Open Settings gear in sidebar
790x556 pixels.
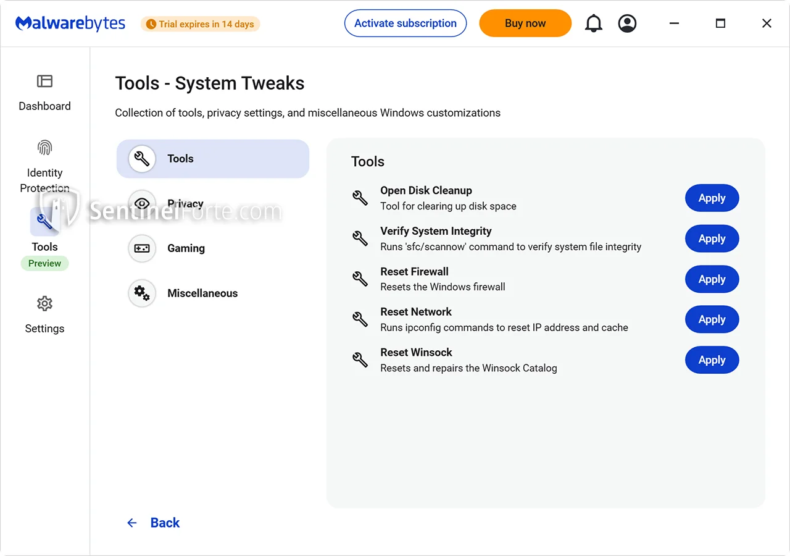click(x=44, y=303)
